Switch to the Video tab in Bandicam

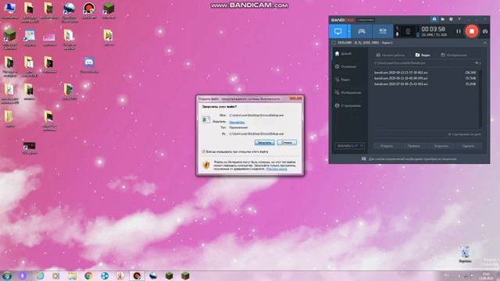click(423, 55)
